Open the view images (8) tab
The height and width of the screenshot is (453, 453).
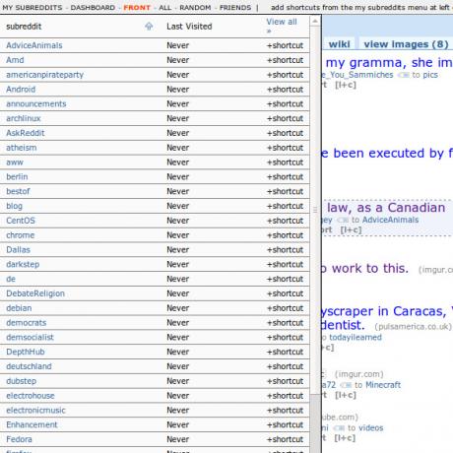(x=406, y=44)
